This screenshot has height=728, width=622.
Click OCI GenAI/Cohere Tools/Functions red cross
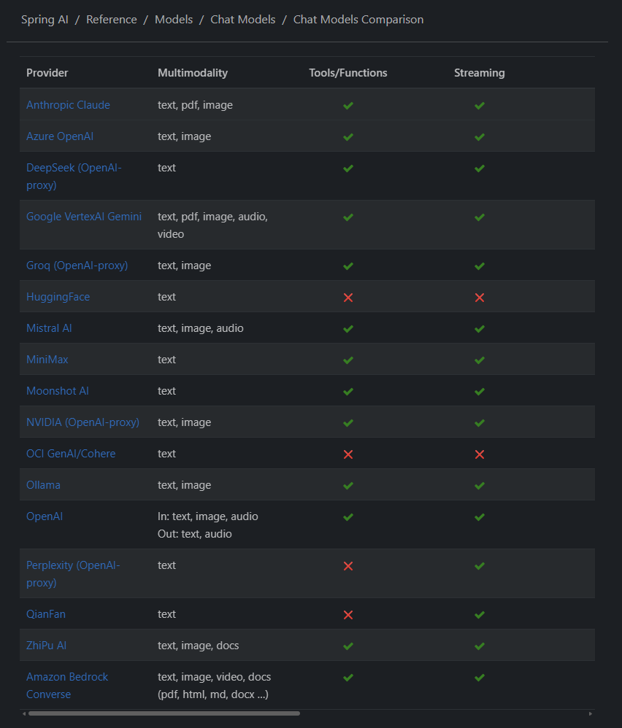point(348,454)
